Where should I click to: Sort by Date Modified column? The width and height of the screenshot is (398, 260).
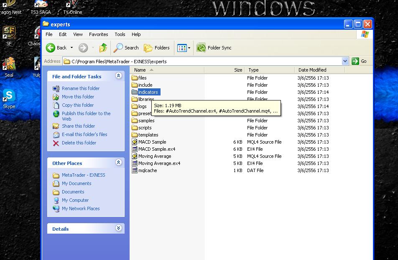click(x=320, y=70)
